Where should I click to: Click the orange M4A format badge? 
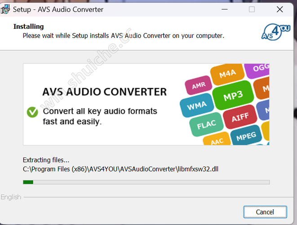click(x=227, y=75)
